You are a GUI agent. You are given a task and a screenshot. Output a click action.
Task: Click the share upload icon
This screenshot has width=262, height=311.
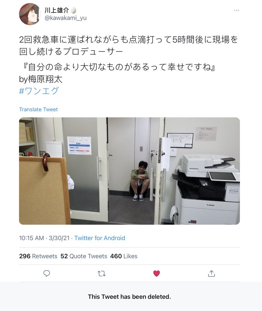coord(212,274)
